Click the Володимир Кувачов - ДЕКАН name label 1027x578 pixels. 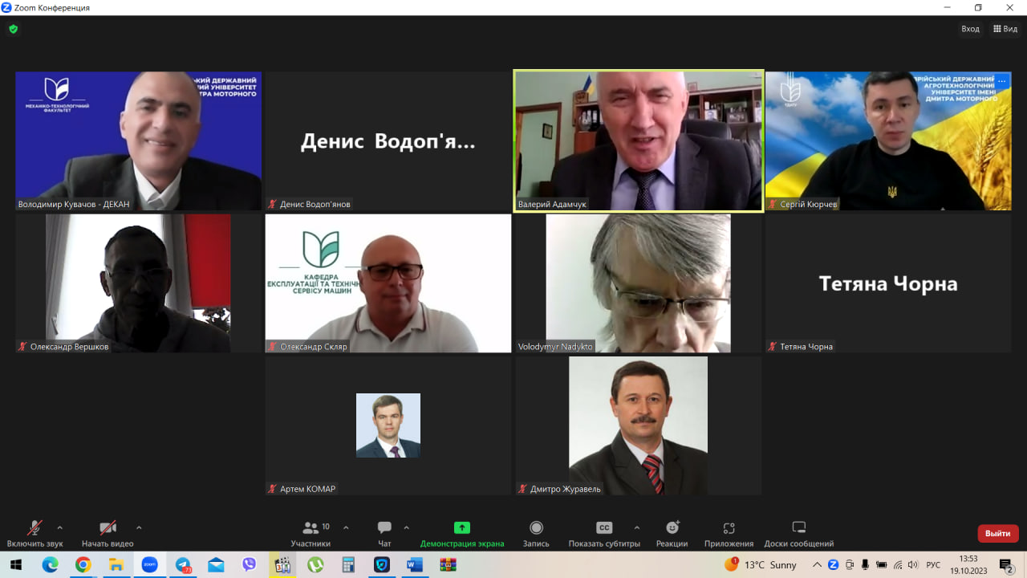[74, 204]
